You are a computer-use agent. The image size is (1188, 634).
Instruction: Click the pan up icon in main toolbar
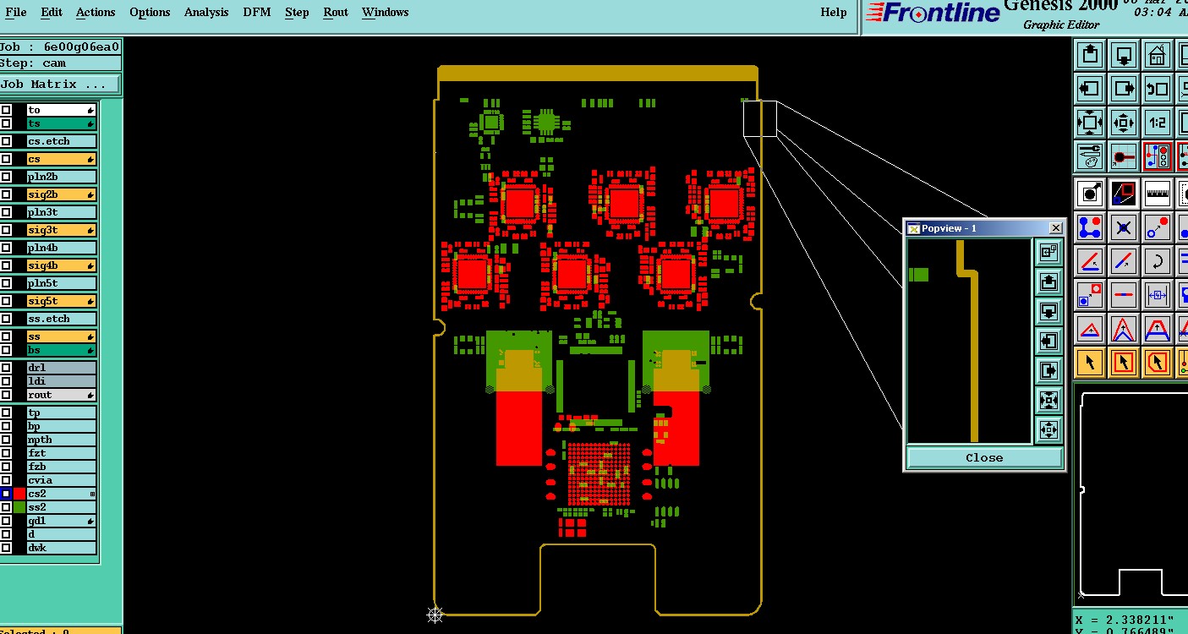pyautogui.click(x=1090, y=55)
